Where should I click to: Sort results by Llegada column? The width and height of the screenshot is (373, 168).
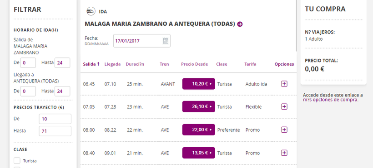[x=112, y=64]
